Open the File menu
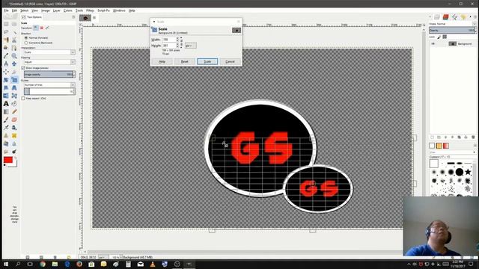This screenshot has width=479, height=269. tap(6, 10)
